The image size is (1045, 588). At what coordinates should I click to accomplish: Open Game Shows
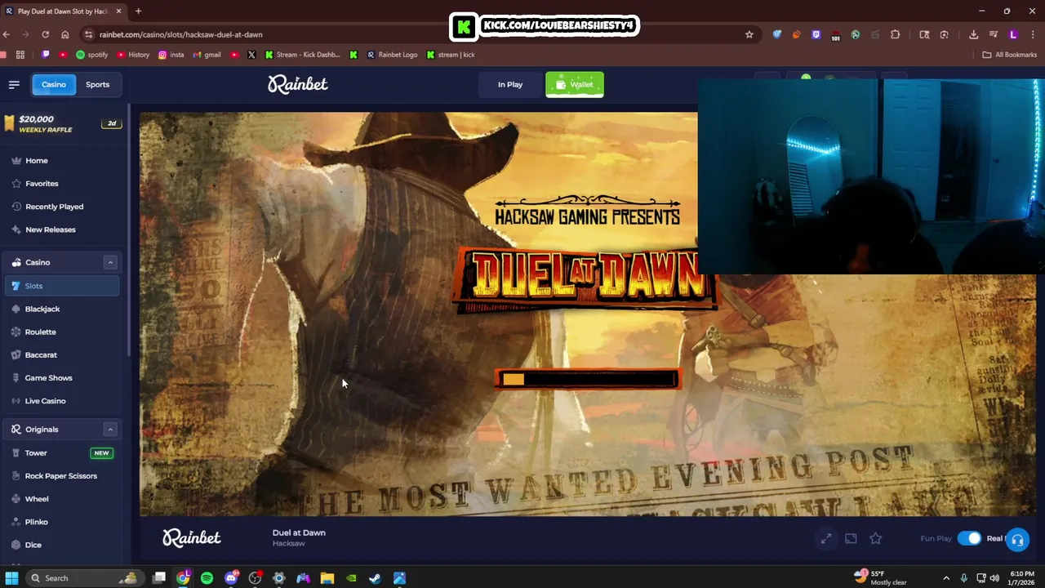tap(48, 377)
